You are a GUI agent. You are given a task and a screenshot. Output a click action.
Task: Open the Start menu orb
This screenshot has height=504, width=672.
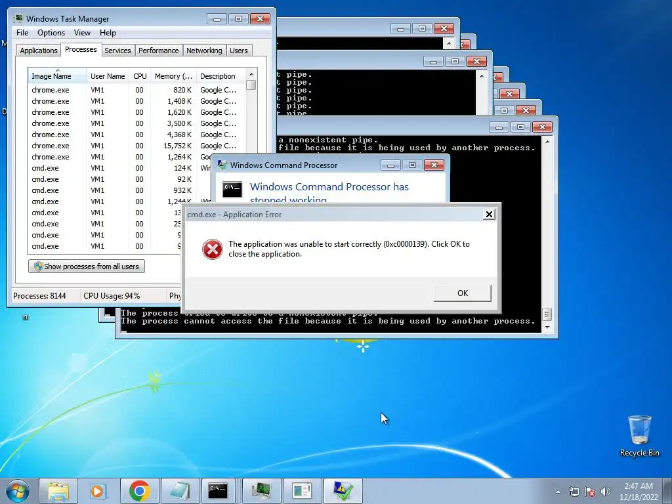coord(17,491)
